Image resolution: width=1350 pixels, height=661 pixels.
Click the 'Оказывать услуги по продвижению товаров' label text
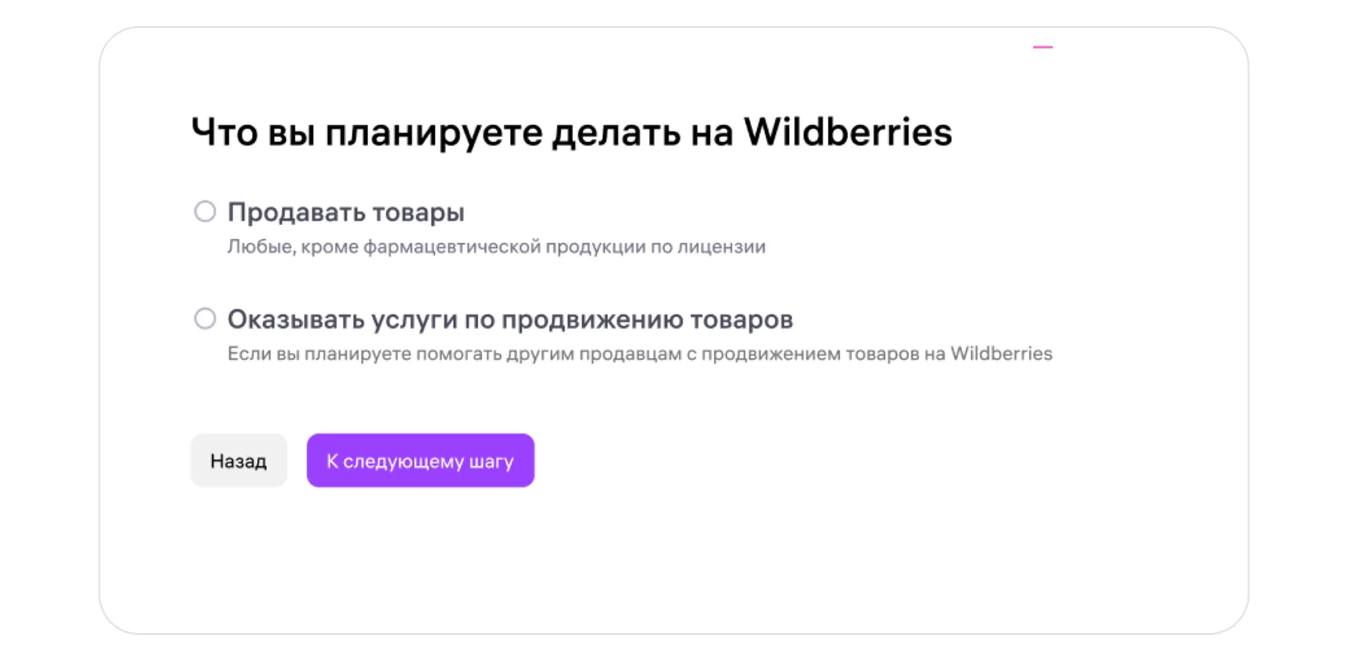pos(510,319)
